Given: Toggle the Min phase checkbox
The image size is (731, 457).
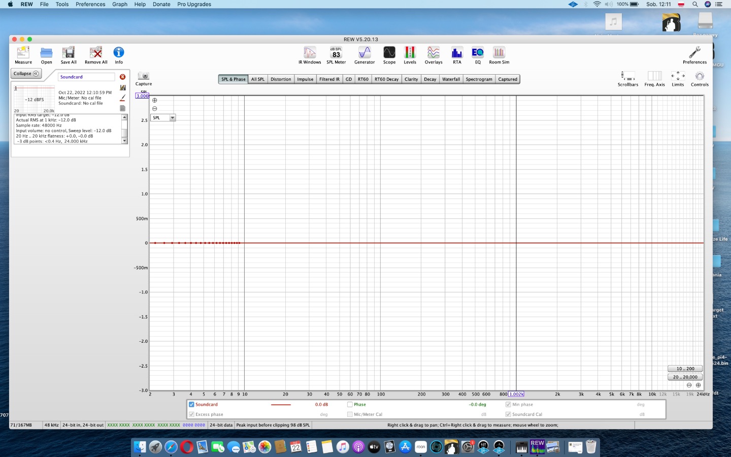Looking at the screenshot, I should pyautogui.click(x=508, y=405).
